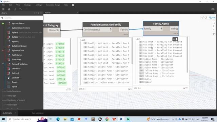Viewport: 217px width, 122px height.
Task: Select ByFamilyType in the library
Action: click(18, 50)
